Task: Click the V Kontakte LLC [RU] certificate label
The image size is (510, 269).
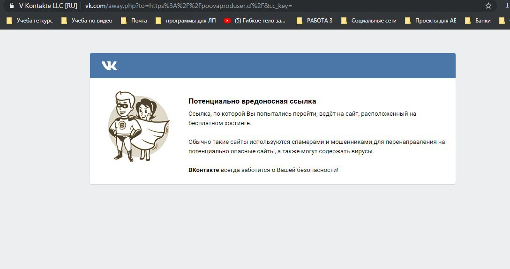Action: coord(48,6)
